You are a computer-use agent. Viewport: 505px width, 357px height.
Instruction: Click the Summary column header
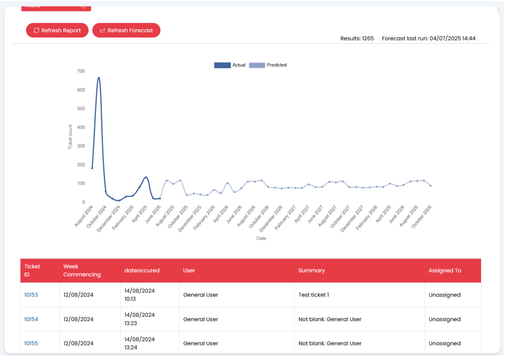click(x=311, y=270)
